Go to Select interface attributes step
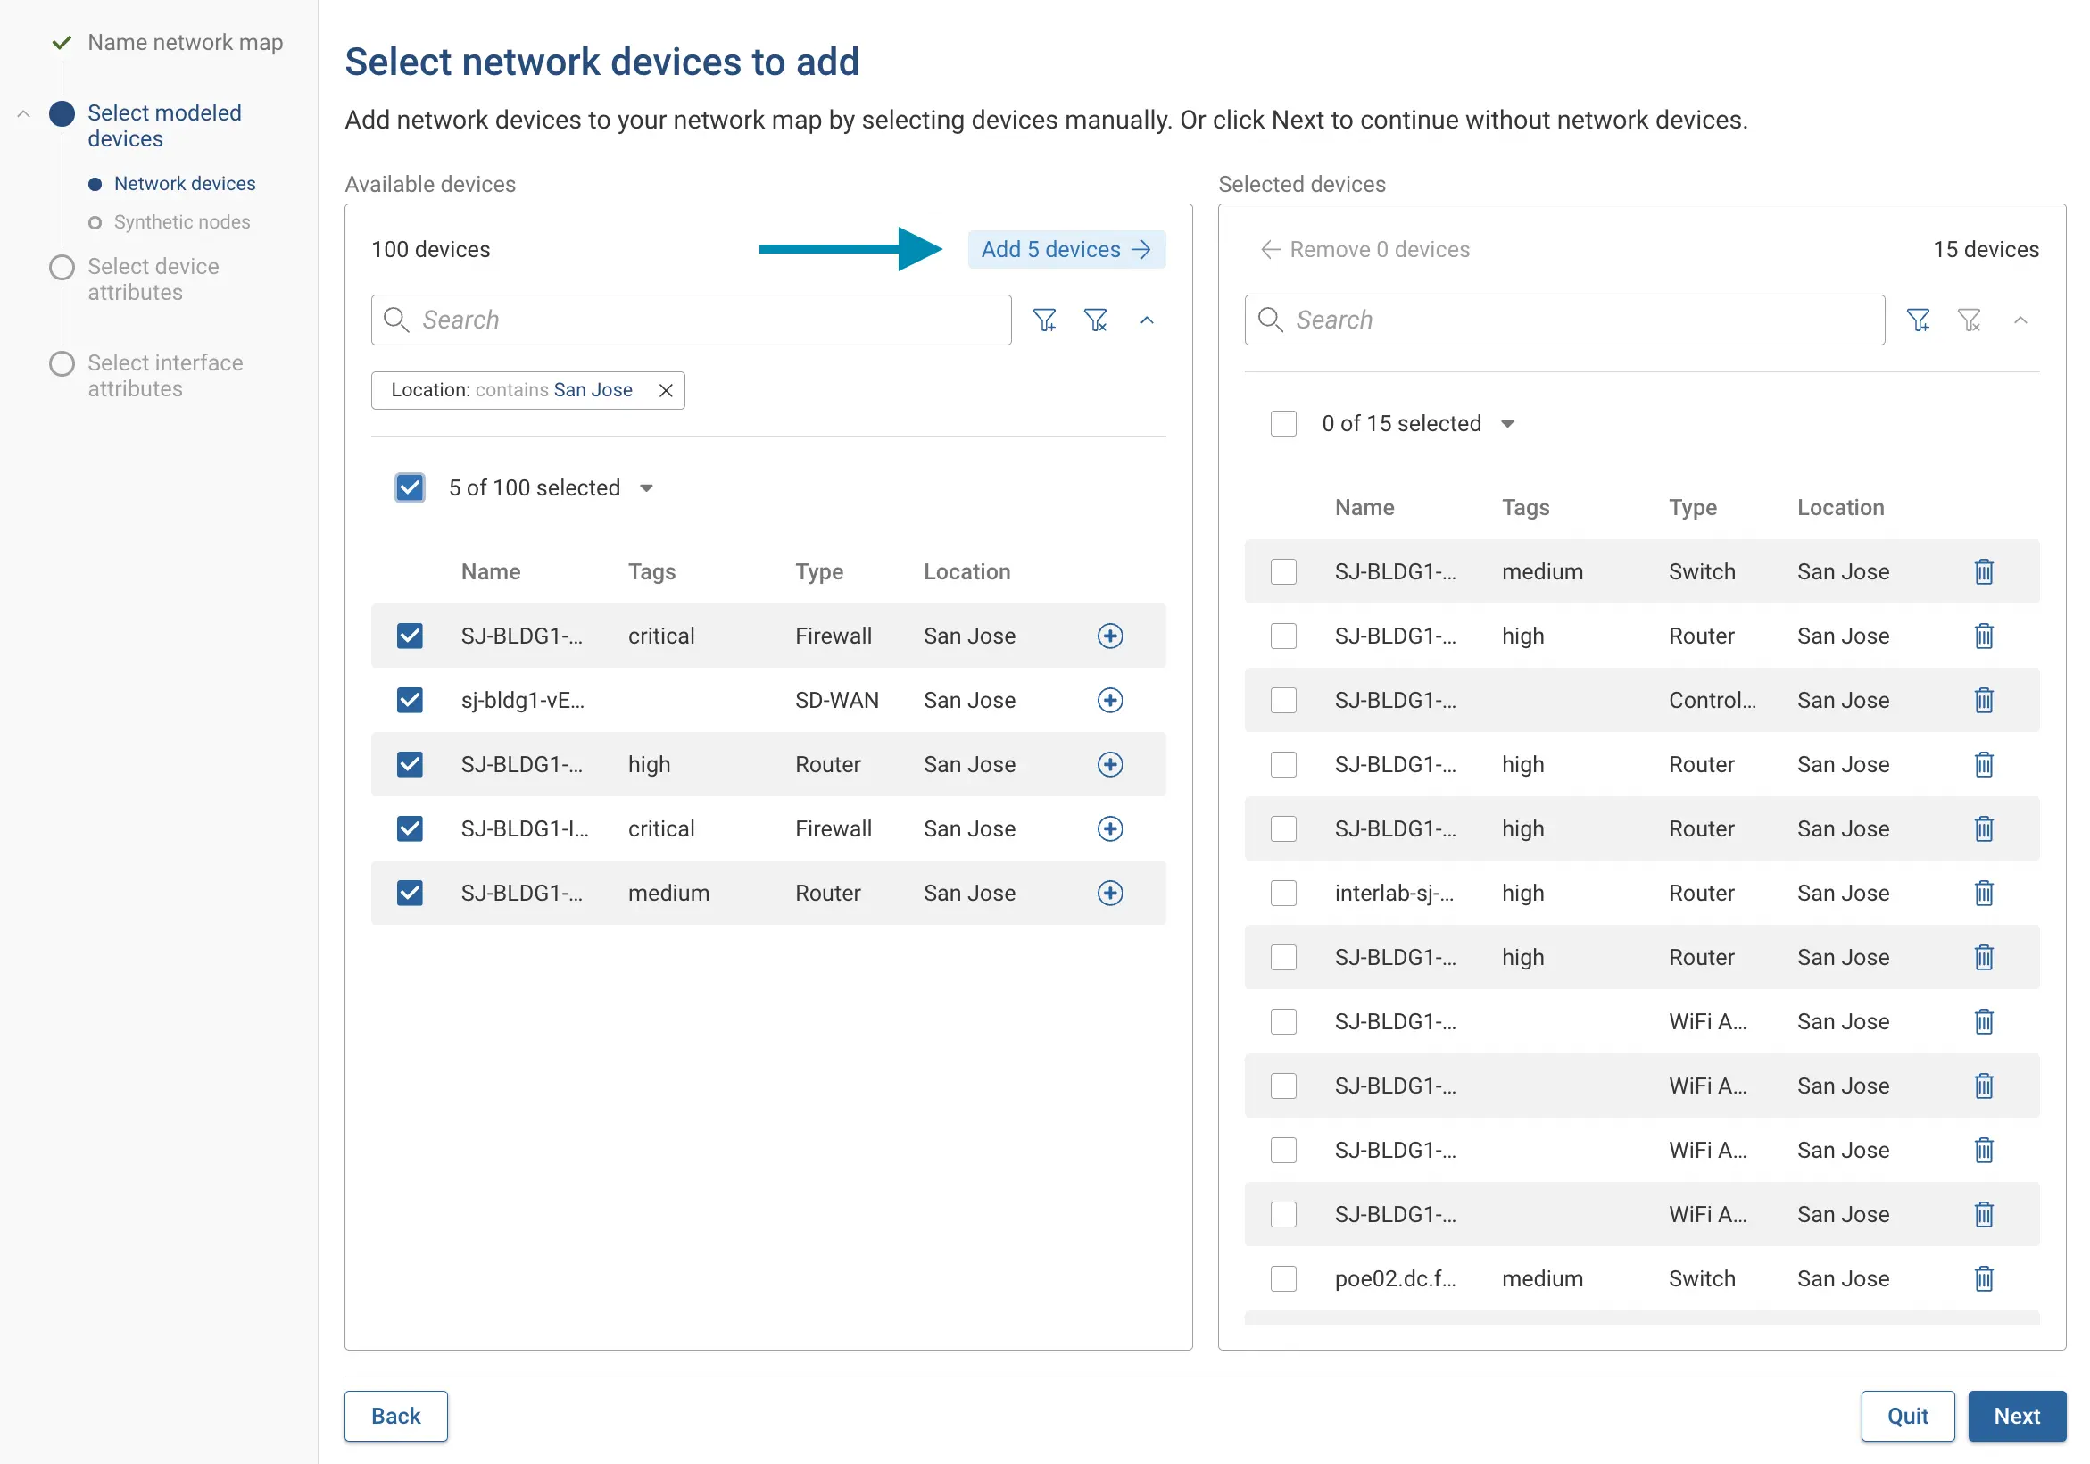This screenshot has width=2090, height=1464. click(x=165, y=376)
